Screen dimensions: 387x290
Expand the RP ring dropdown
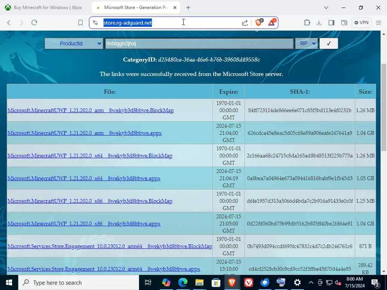pyautogui.click(x=307, y=43)
